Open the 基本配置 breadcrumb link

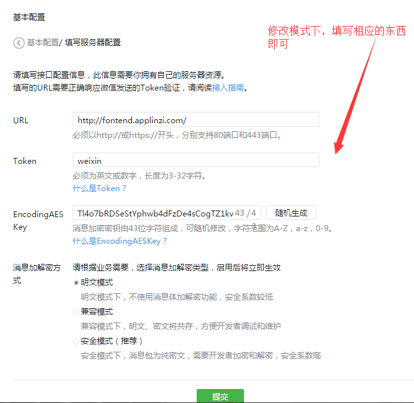point(43,43)
